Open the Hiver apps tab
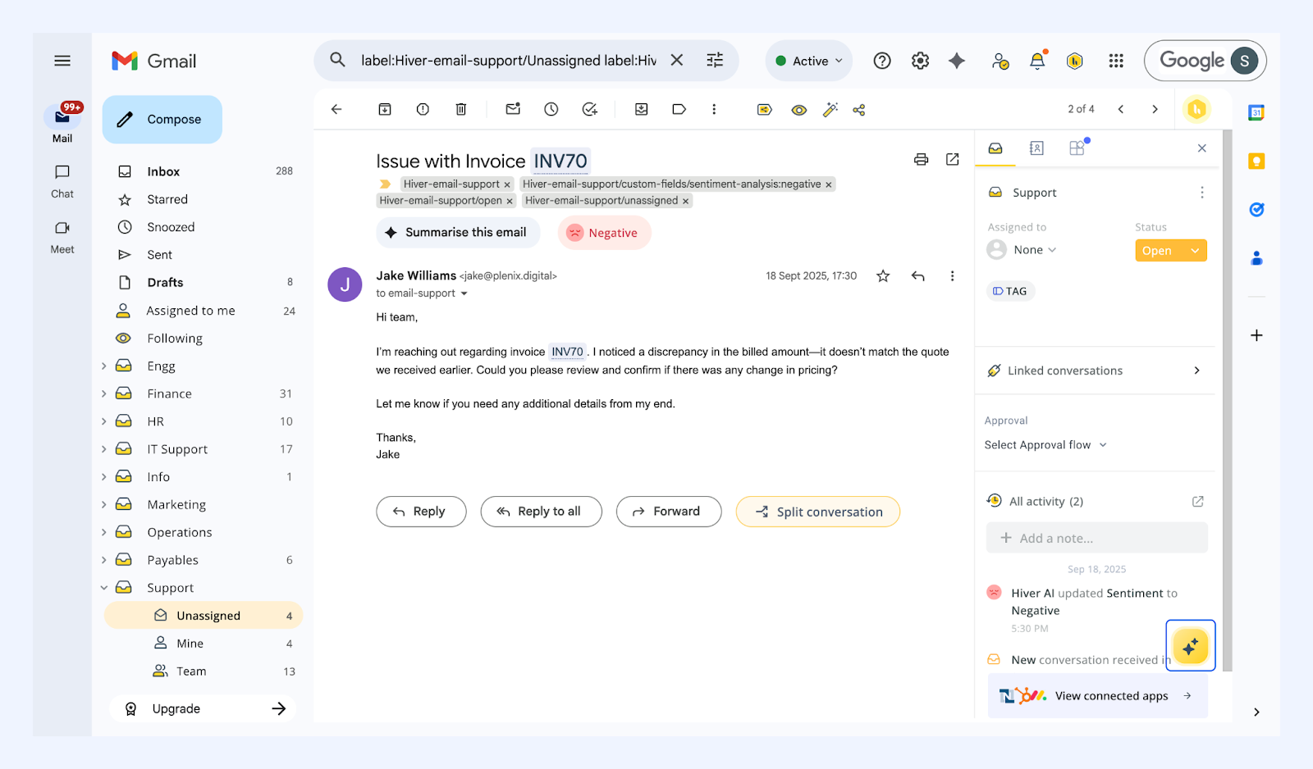The height and width of the screenshot is (769, 1313). 1077,148
